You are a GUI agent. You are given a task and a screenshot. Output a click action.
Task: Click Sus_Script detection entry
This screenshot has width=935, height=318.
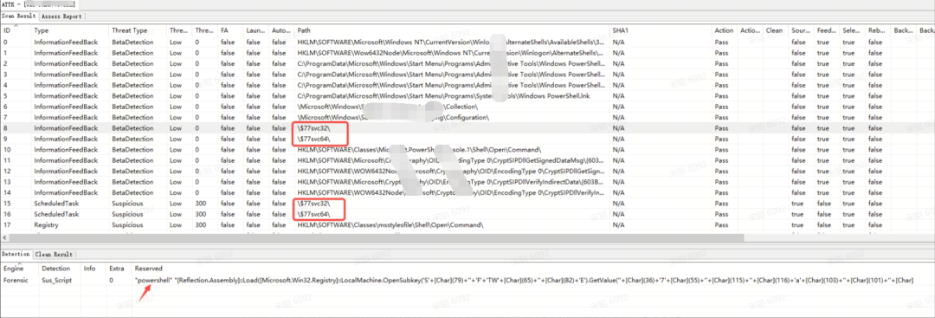(x=56, y=280)
